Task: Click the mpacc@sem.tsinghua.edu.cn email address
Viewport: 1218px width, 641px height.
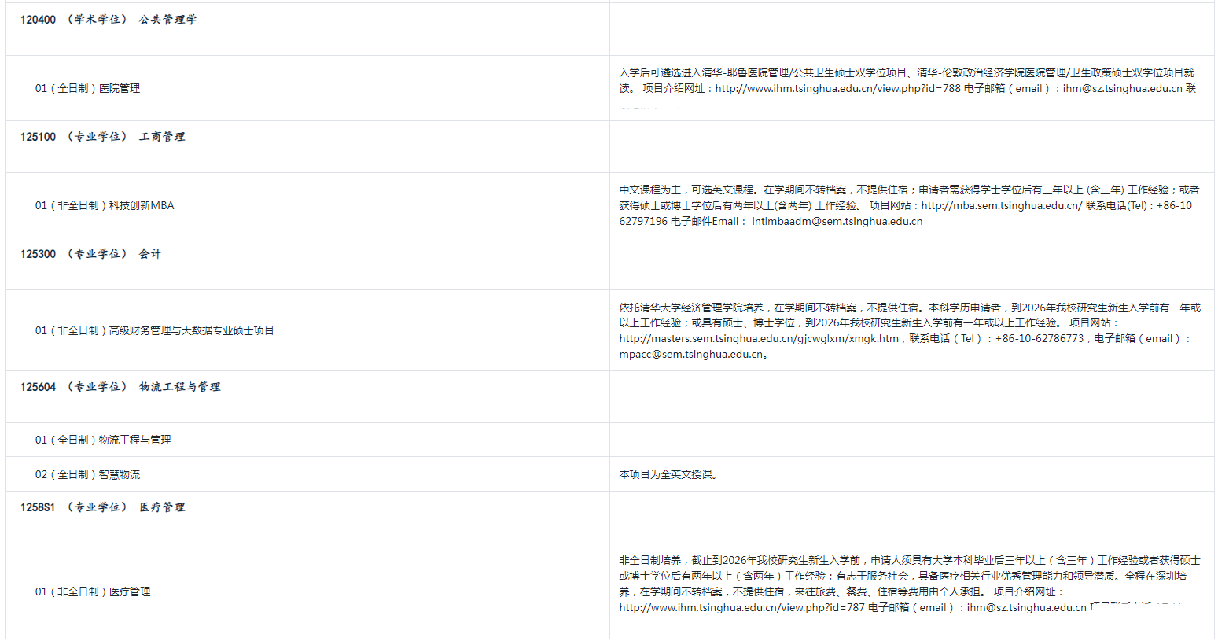Action: [690, 354]
